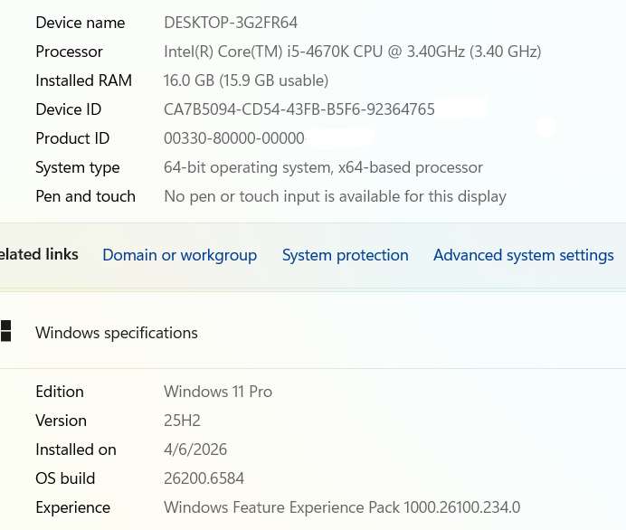Click the Windows logo icon beside Windows specifications
The width and height of the screenshot is (626, 530).
(x=5, y=331)
